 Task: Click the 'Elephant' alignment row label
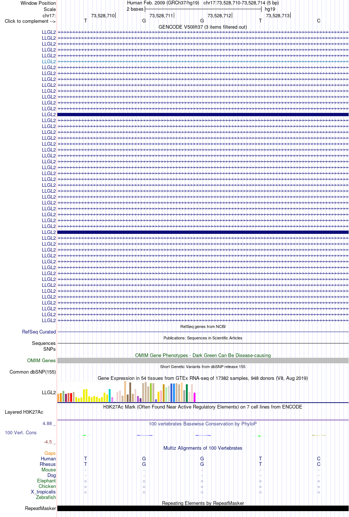coord(46,481)
